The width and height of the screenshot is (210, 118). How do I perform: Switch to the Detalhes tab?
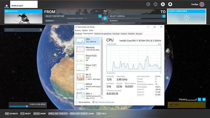pyautogui.click(x=131, y=34)
